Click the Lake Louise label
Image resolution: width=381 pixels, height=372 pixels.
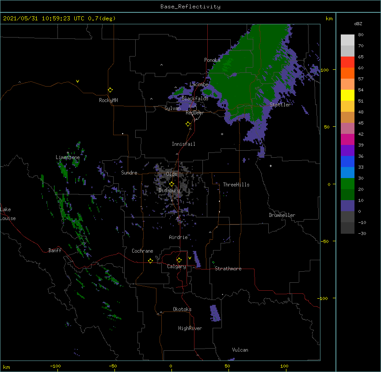coord(8,214)
